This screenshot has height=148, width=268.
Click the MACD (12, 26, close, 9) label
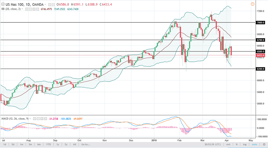15,119
